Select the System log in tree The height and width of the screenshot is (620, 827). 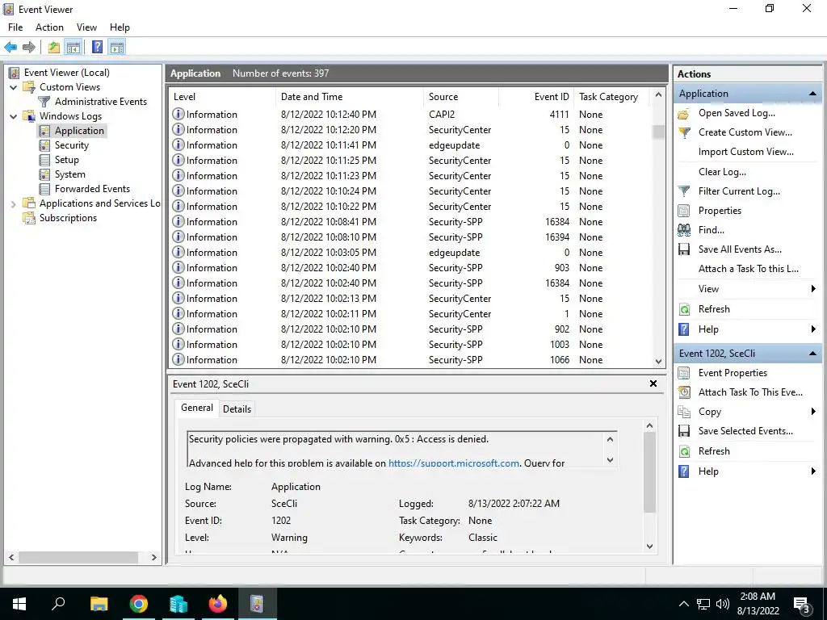[x=69, y=174]
